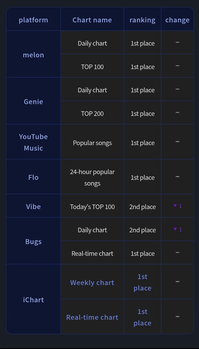The width and height of the screenshot is (199, 349).
Task: Select the YouTube Music platform cell
Action: coord(33,142)
